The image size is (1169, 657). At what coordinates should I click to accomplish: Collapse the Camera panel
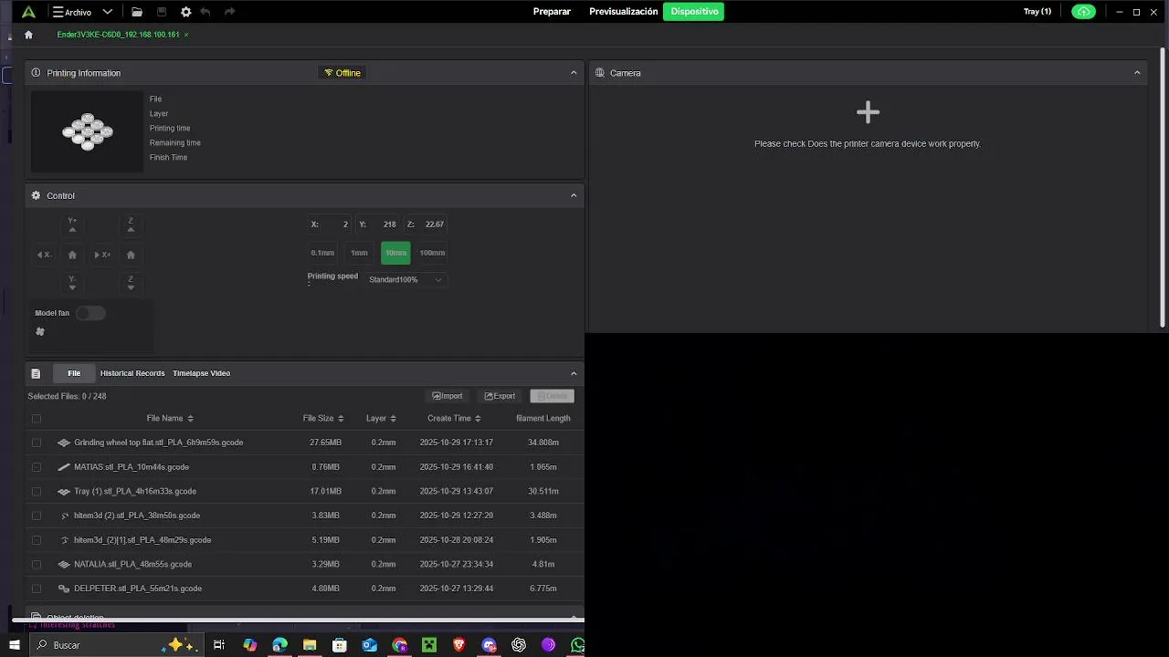tap(1137, 73)
